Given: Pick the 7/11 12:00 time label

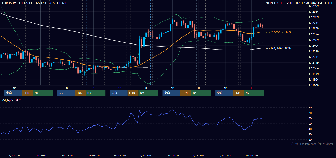Looking at the screenshot, I should [172, 155].
